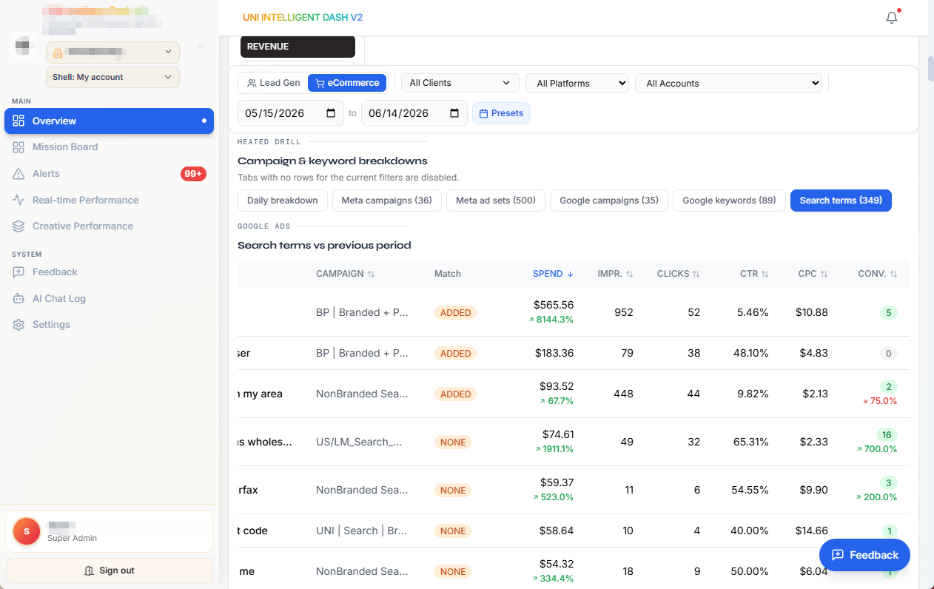Sign out of the account
Viewport: 934px width, 589px height.
pos(109,571)
